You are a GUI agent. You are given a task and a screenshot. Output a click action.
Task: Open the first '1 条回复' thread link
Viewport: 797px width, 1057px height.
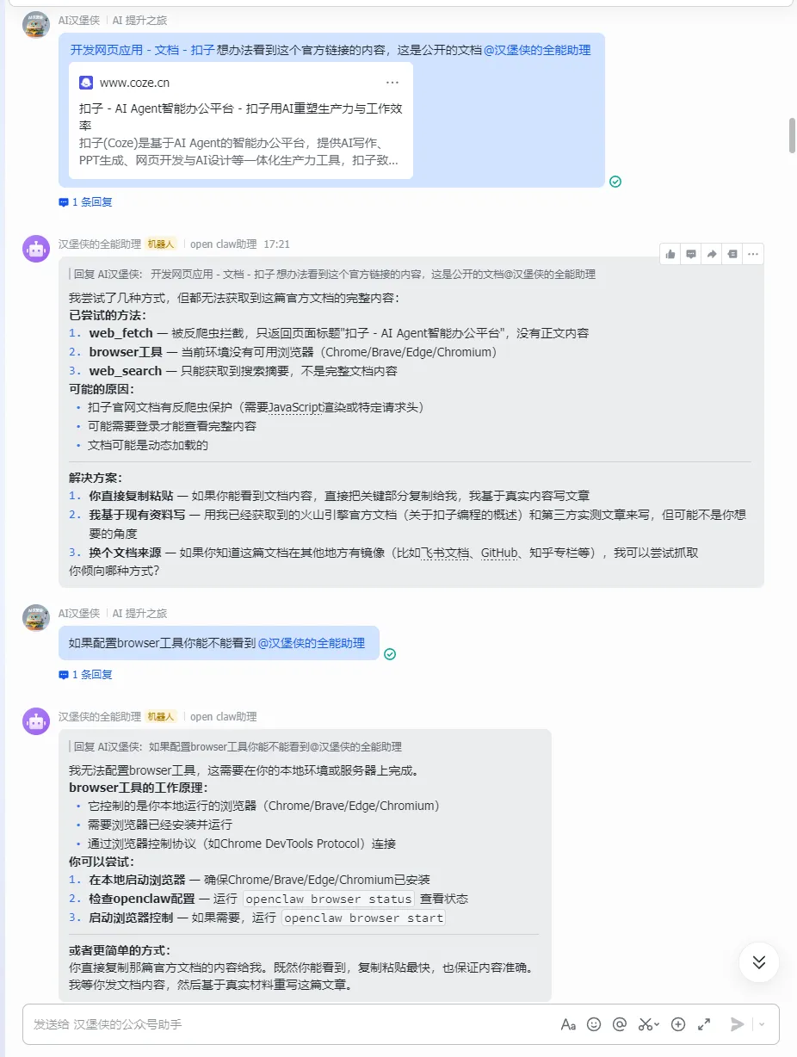[85, 202]
